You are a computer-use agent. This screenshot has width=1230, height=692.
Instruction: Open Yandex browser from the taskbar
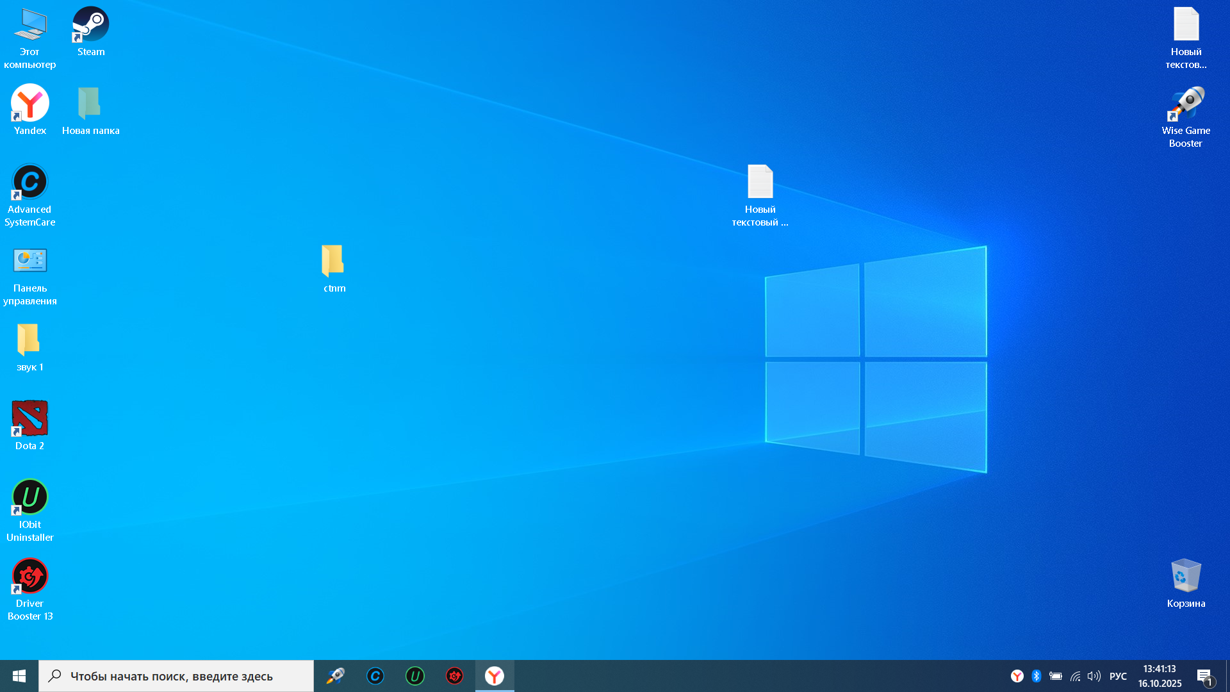pos(495,676)
